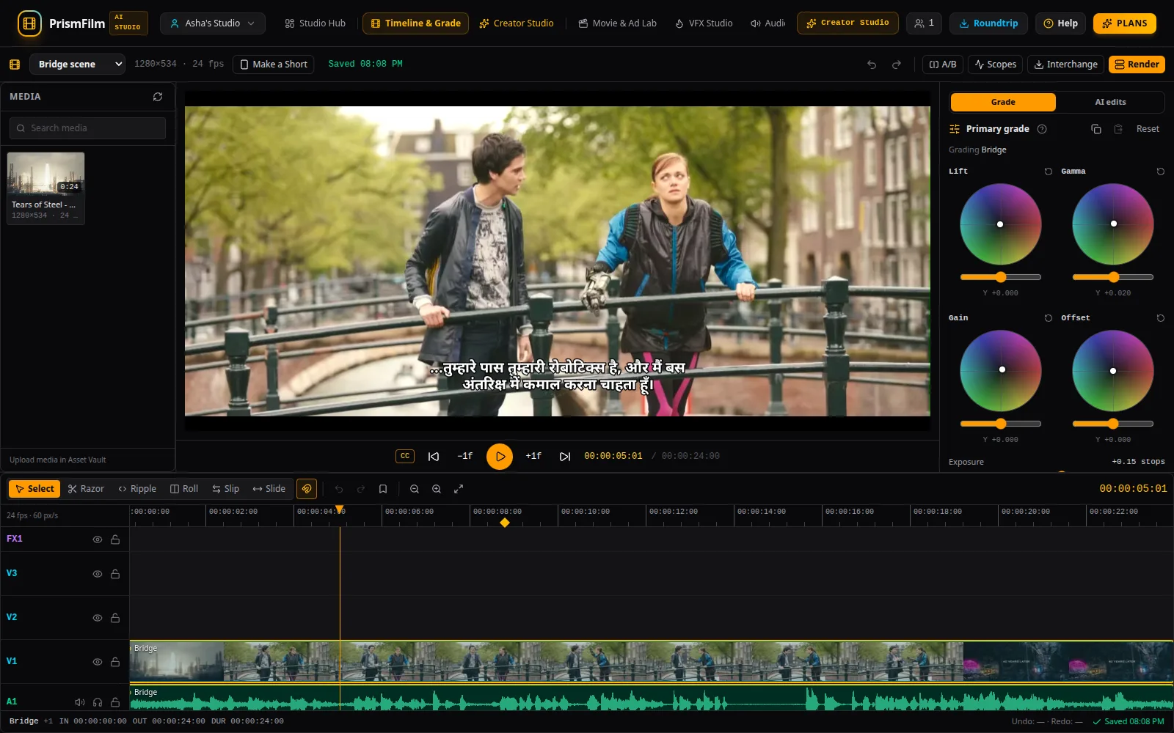Open Movie & Ad Lab
Image resolution: width=1174 pixels, height=733 pixels.
point(617,23)
